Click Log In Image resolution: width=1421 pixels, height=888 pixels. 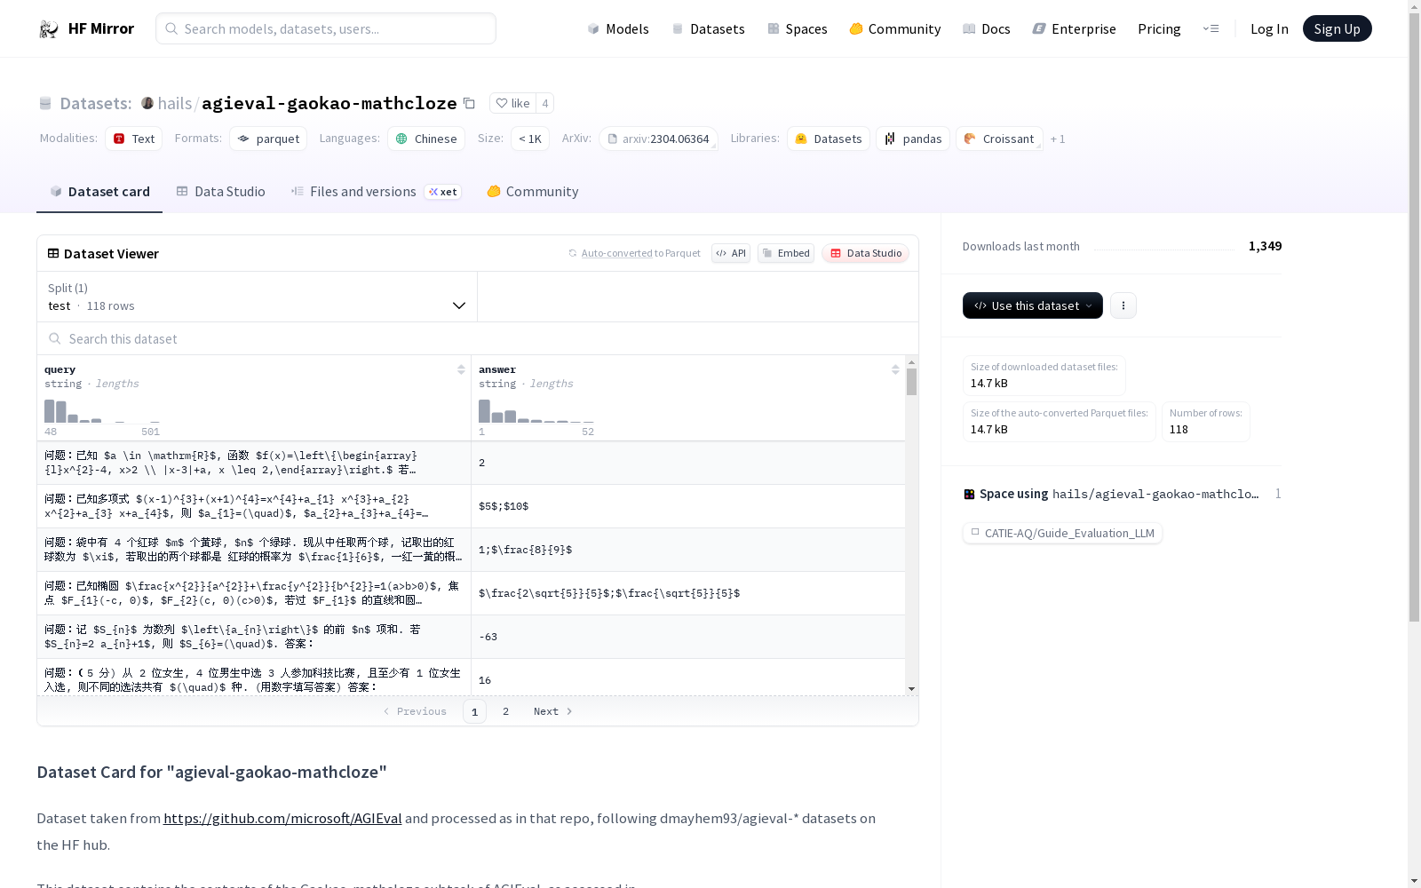pyautogui.click(x=1269, y=28)
